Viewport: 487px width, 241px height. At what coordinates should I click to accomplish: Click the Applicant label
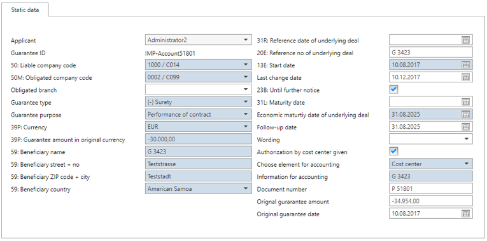(x=24, y=41)
